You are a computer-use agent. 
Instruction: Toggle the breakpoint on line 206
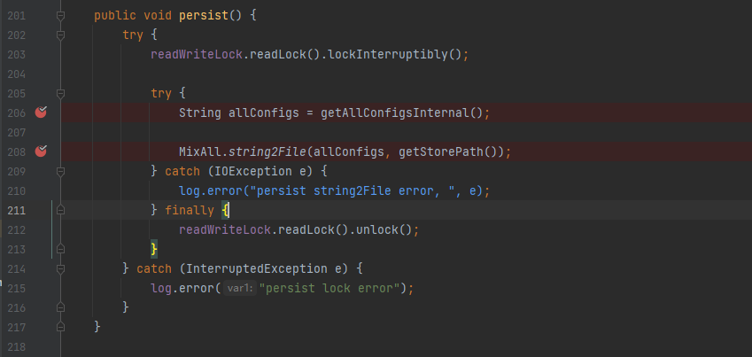click(42, 113)
